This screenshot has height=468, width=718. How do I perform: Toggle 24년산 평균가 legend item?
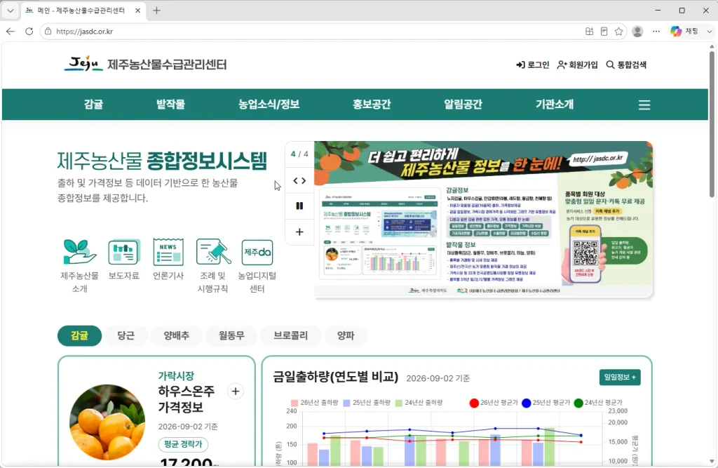tap(598, 403)
